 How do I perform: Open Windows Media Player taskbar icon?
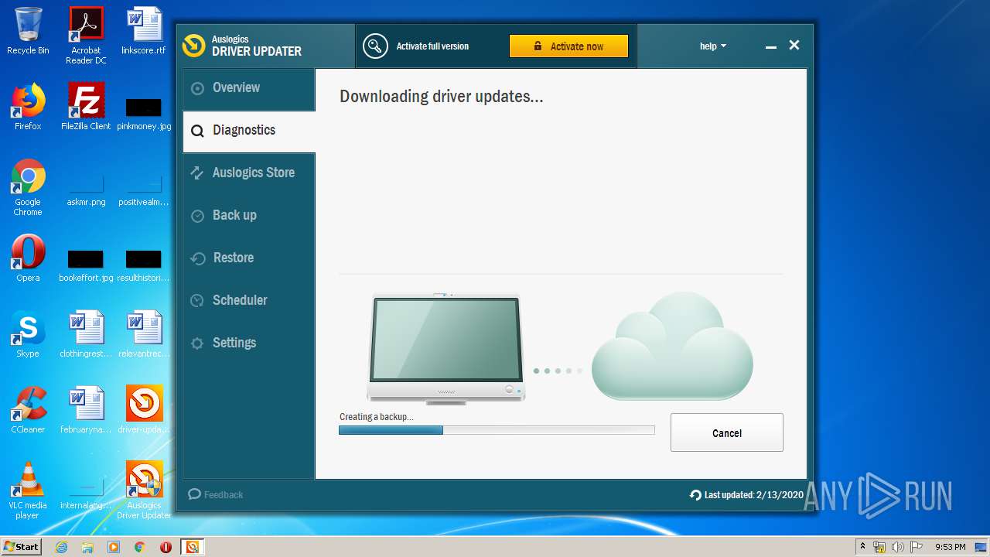[114, 547]
